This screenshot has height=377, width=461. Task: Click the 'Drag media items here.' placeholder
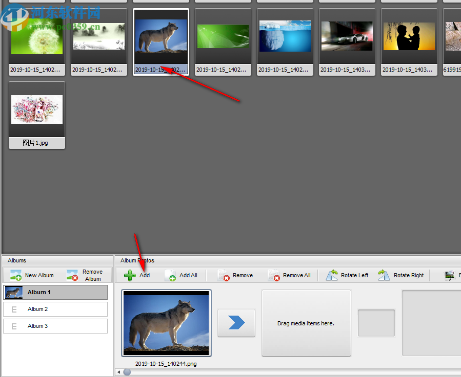coord(306,323)
